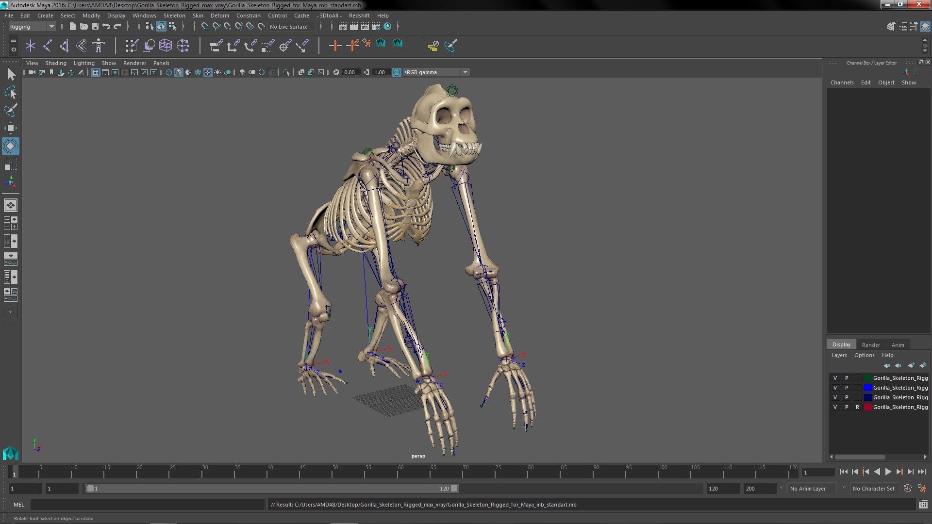Screen dimensions: 932x524
Task: Play animation backwards
Action: [877, 472]
